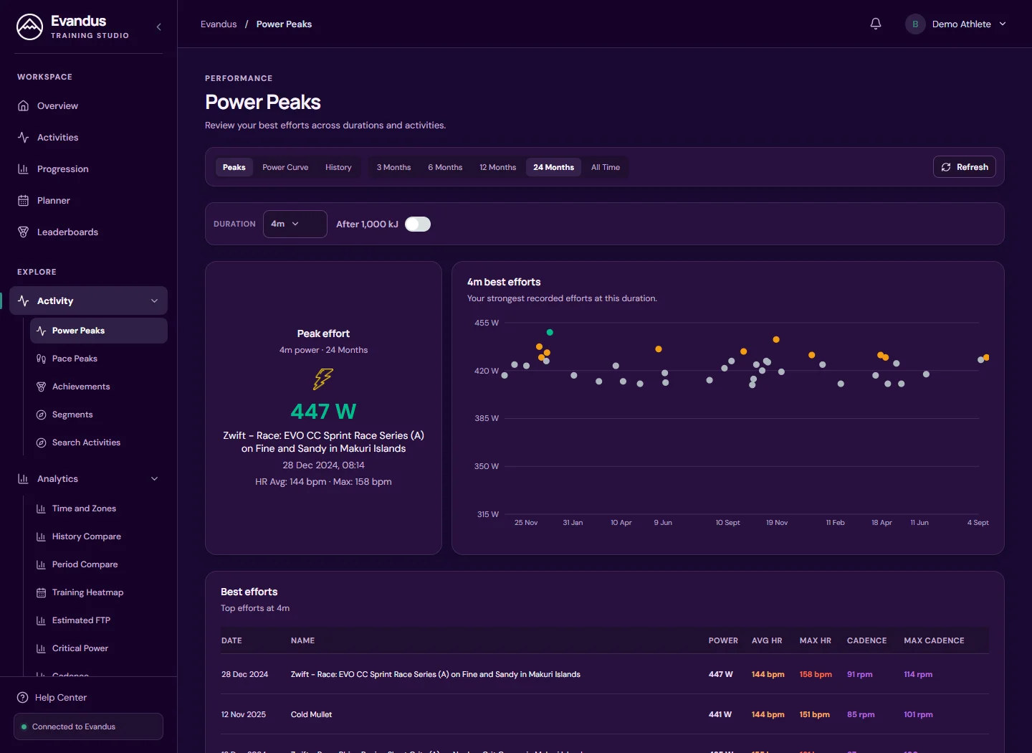Viewport: 1032px width, 753px height.
Task: Open the Demo Athlete account menu
Action: [x=956, y=24]
